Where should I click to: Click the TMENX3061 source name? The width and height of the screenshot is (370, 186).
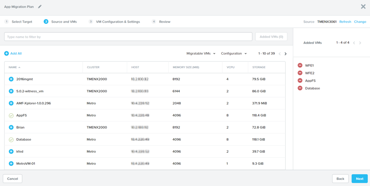[x=327, y=22]
